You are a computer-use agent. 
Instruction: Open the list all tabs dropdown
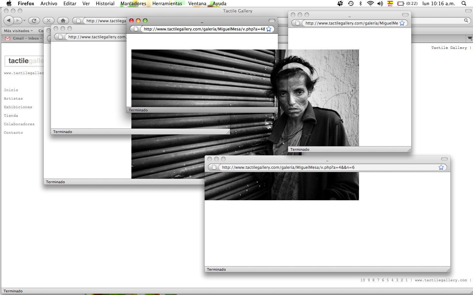tap(469, 38)
